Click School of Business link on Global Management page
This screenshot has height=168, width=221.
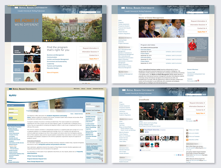coord(192,70)
